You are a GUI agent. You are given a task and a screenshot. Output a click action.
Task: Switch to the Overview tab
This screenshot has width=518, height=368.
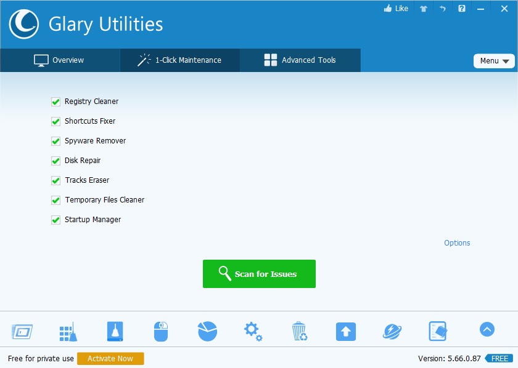(x=60, y=60)
